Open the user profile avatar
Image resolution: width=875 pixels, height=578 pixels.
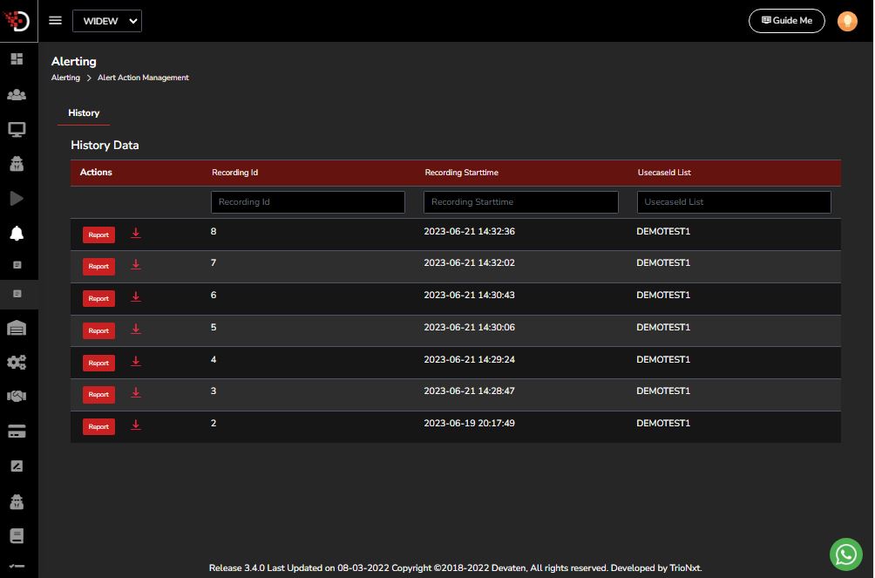point(847,21)
